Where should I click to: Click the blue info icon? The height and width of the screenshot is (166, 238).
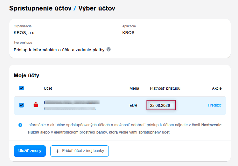click(x=20, y=125)
